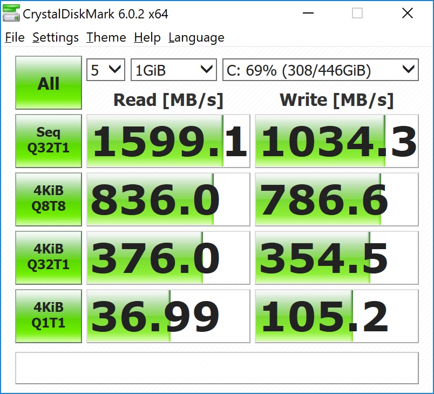
Task: Start the Seq Q32T1 test
Action: coord(49,141)
